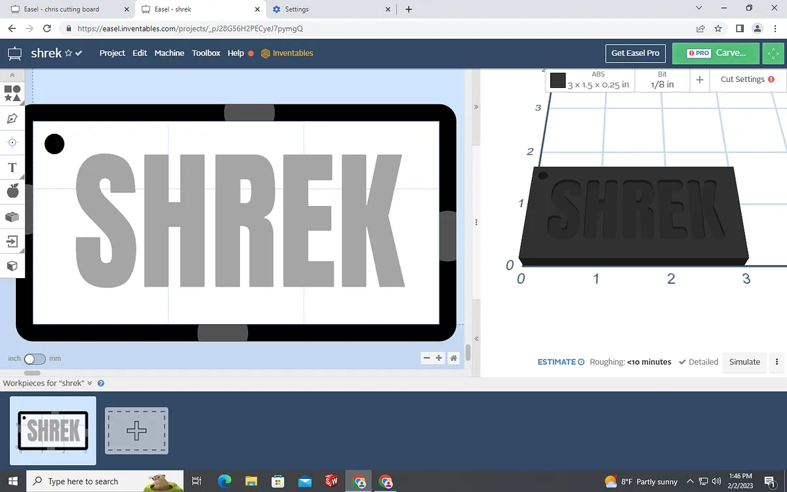Add a new workpiece
This screenshot has width=787, height=492.
(x=136, y=431)
